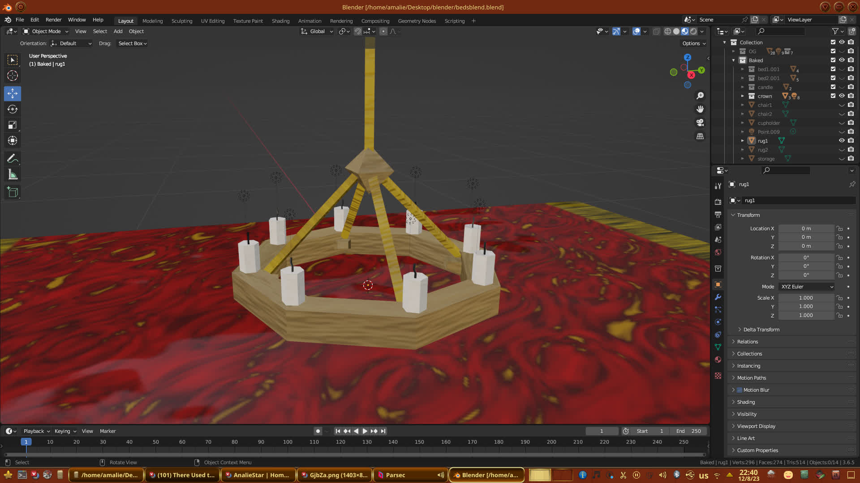Image resolution: width=860 pixels, height=483 pixels.
Task: Hide the rug1 object in outliner
Action: (842, 140)
